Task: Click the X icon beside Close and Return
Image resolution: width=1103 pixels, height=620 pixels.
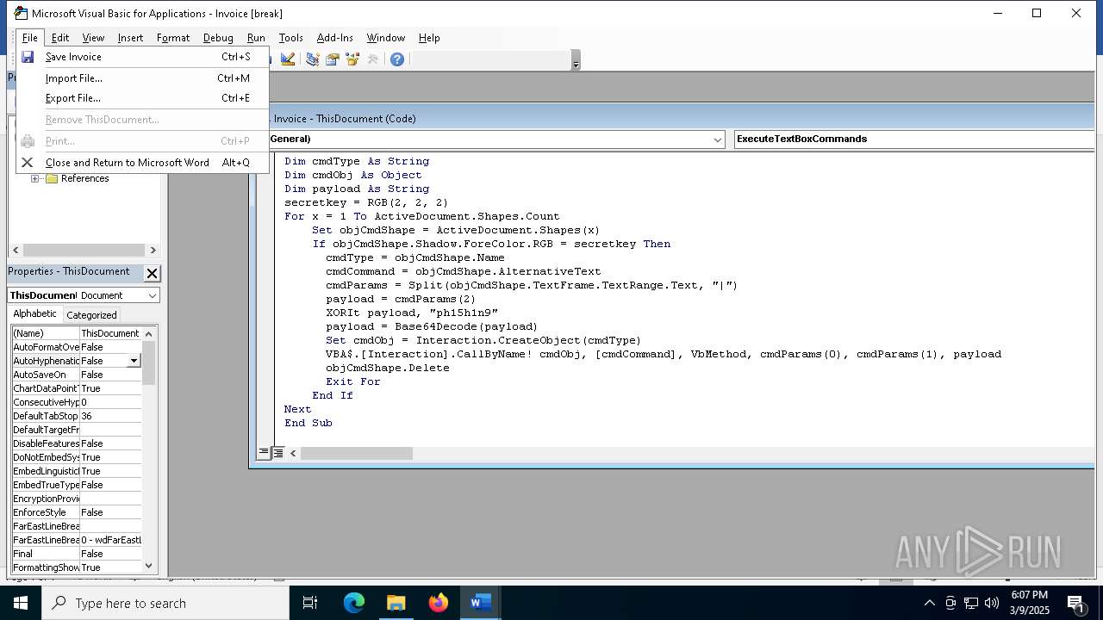Action: click(x=28, y=163)
